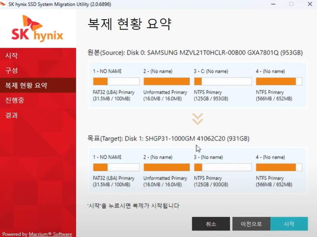The image size is (317, 237).
Task: Click target size text '(125GB / 930GB)'
Action: (x=211, y=185)
